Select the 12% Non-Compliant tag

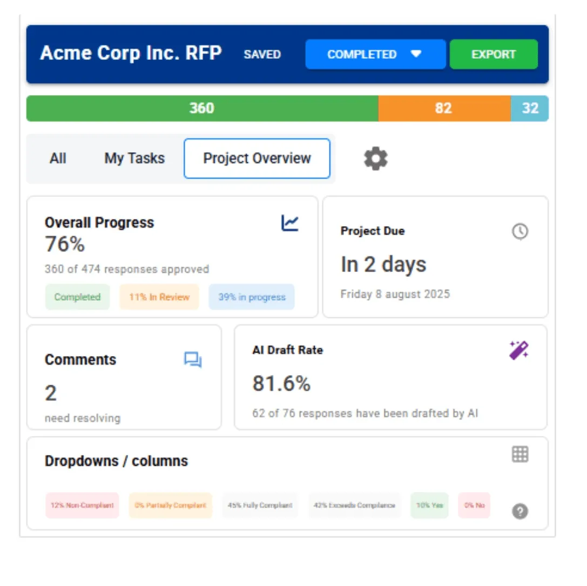pos(82,506)
